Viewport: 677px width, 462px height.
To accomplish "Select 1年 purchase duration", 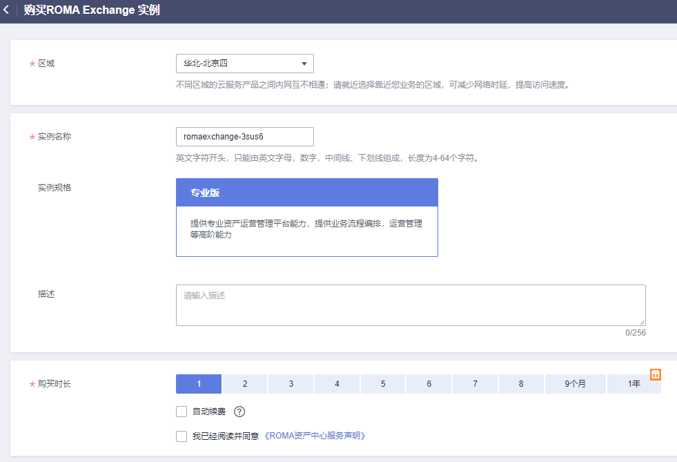I will click(x=634, y=384).
